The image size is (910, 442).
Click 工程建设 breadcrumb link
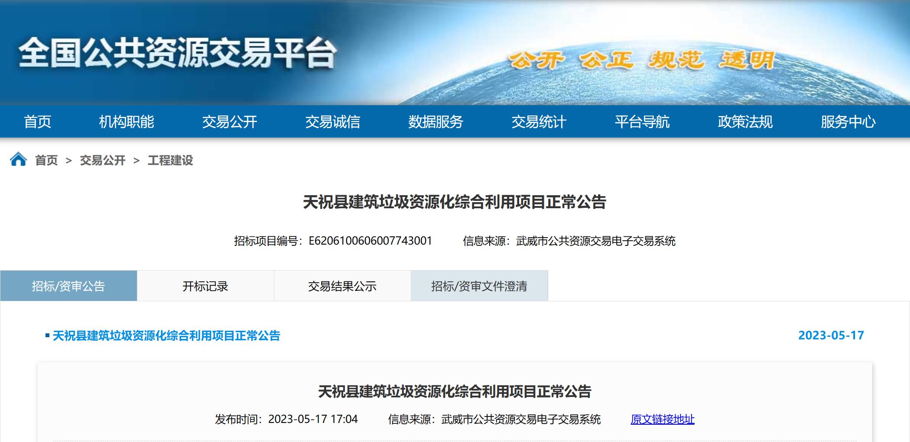tap(170, 161)
